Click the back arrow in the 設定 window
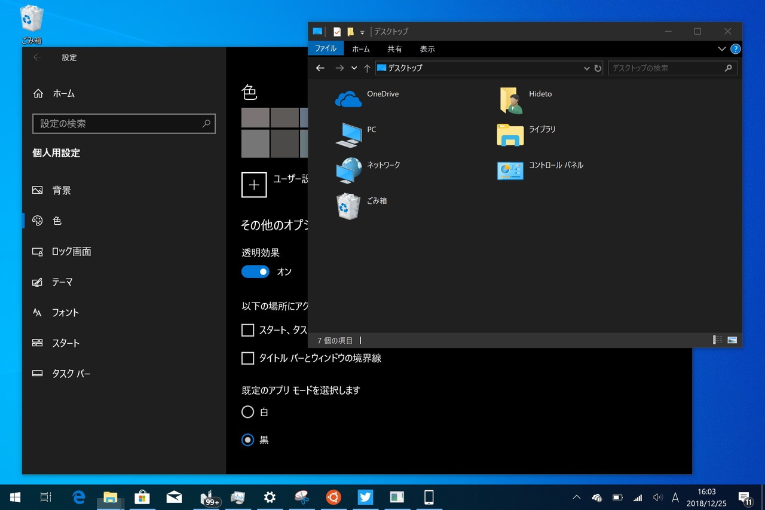765x510 pixels. tap(38, 57)
